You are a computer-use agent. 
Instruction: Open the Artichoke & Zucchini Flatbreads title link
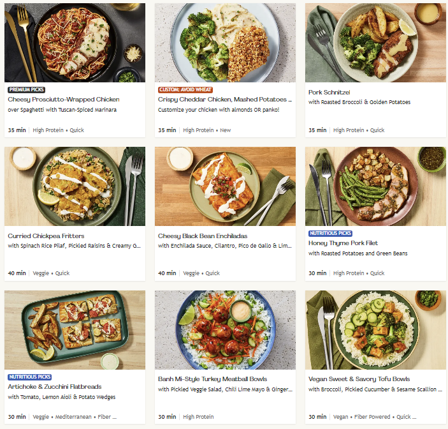coord(55,387)
